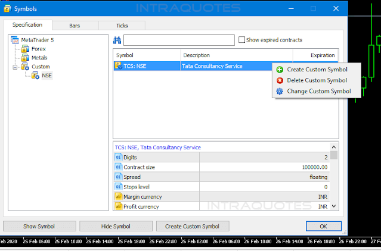The height and width of the screenshot is (251, 381).
Task: Click the Stops level value 0
Action: [x=326, y=187]
